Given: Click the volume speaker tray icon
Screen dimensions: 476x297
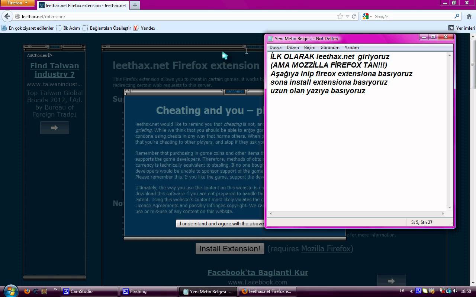Looking at the screenshot, I should (x=456, y=291).
